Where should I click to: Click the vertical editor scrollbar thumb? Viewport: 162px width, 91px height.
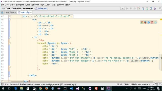click(x=161, y=62)
